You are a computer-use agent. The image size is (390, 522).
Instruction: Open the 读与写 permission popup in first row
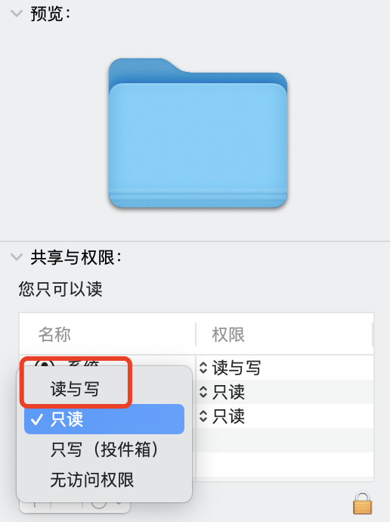[230, 368]
